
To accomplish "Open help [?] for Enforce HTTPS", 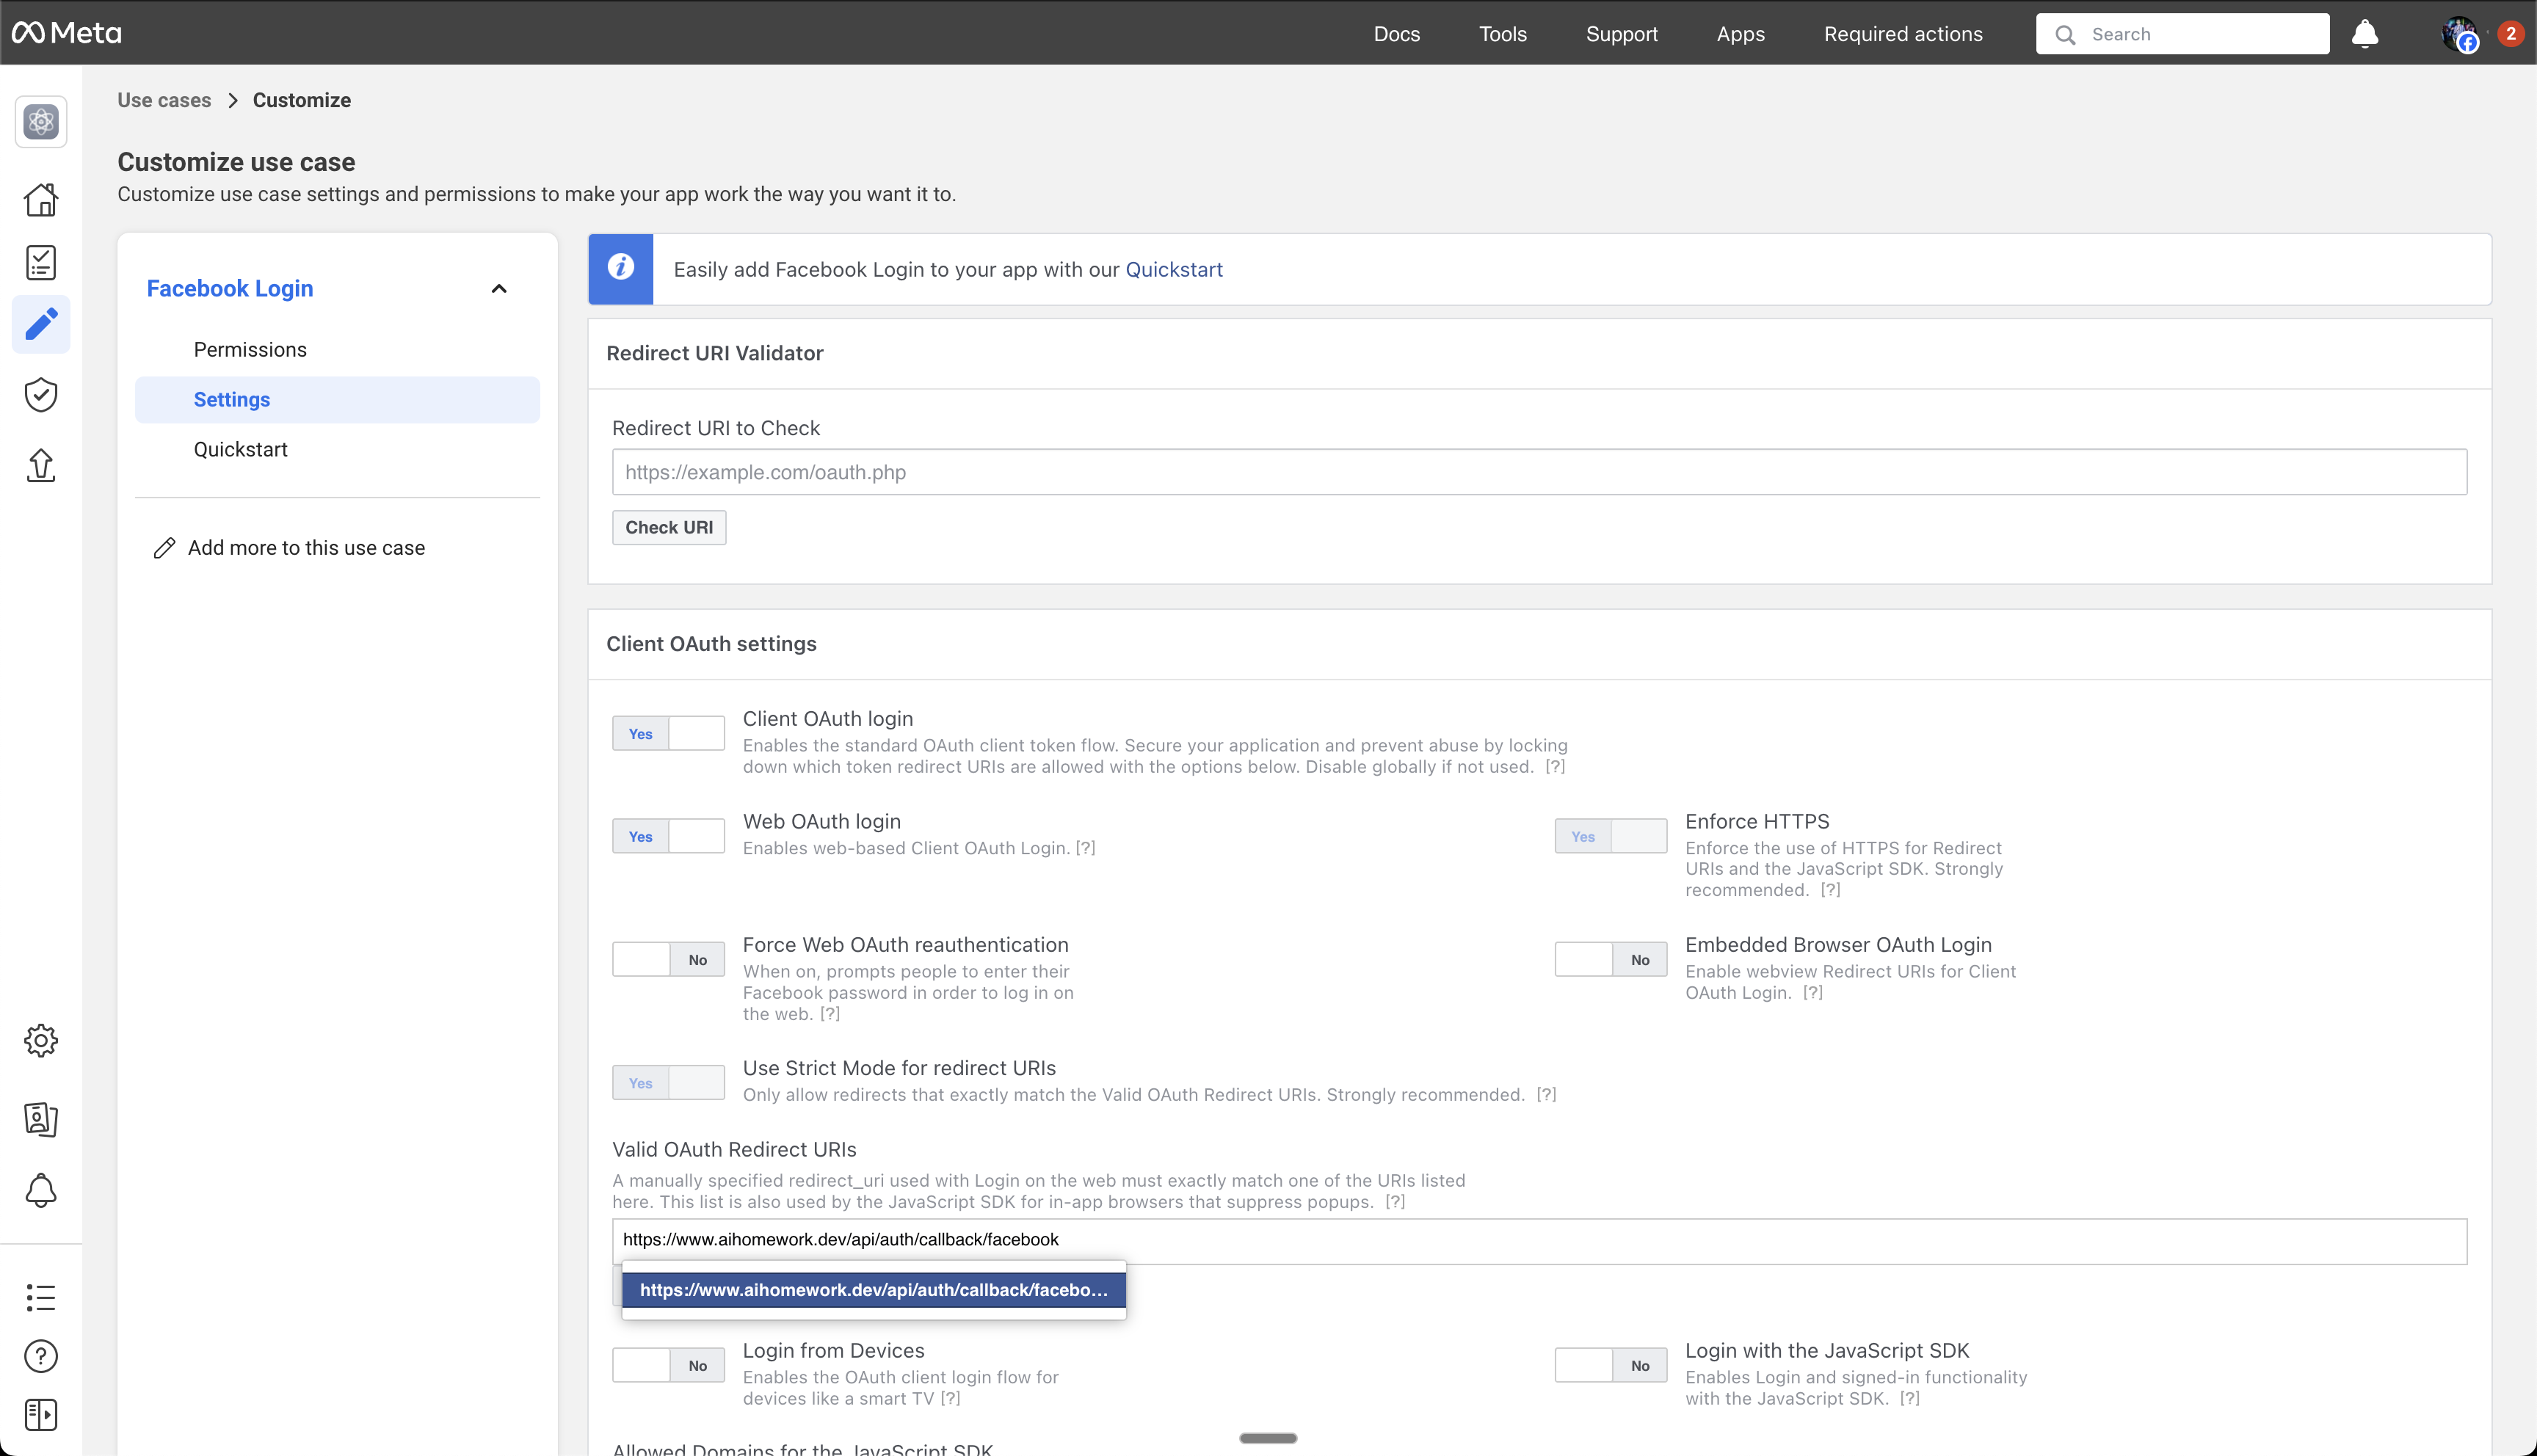I will pos(1830,890).
